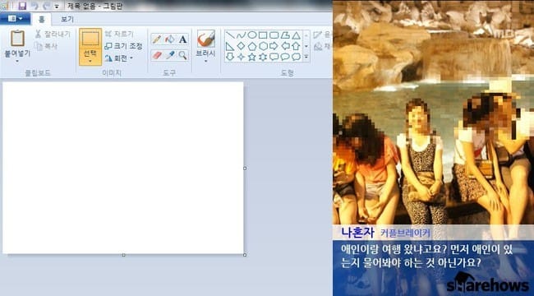Select the Color picker eyedropper tool
Viewport: 534px width, 296px height.
coord(169,55)
